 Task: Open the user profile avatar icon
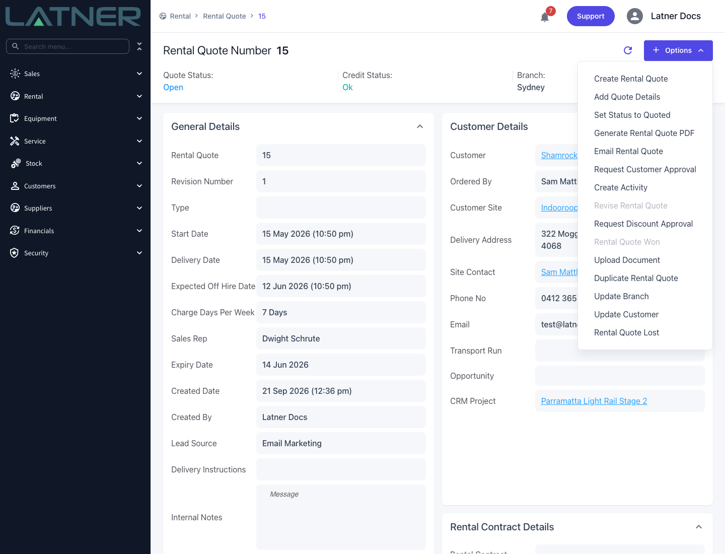pyautogui.click(x=635, y=16)
